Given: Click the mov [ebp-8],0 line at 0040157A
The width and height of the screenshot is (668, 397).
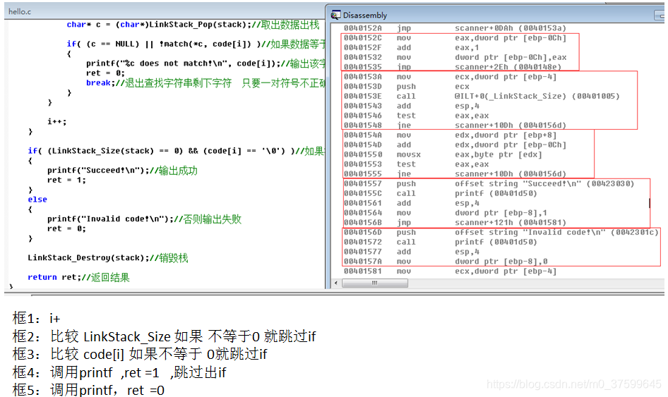Looking at the screenshot, I should [x=445, y=262].
